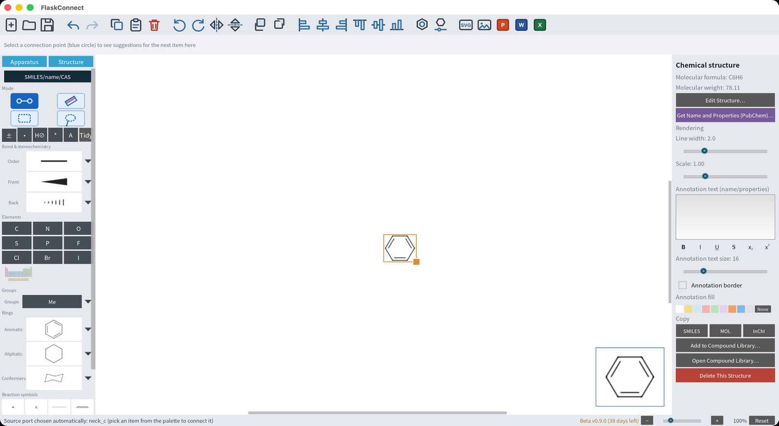The image size is (779, 426).
Task: Export the drawing as an image
Action: (484, 25)
